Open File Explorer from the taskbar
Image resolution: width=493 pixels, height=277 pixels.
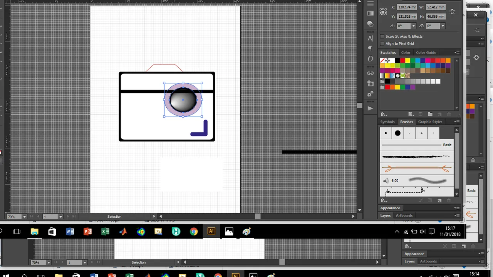coord(34,231)
